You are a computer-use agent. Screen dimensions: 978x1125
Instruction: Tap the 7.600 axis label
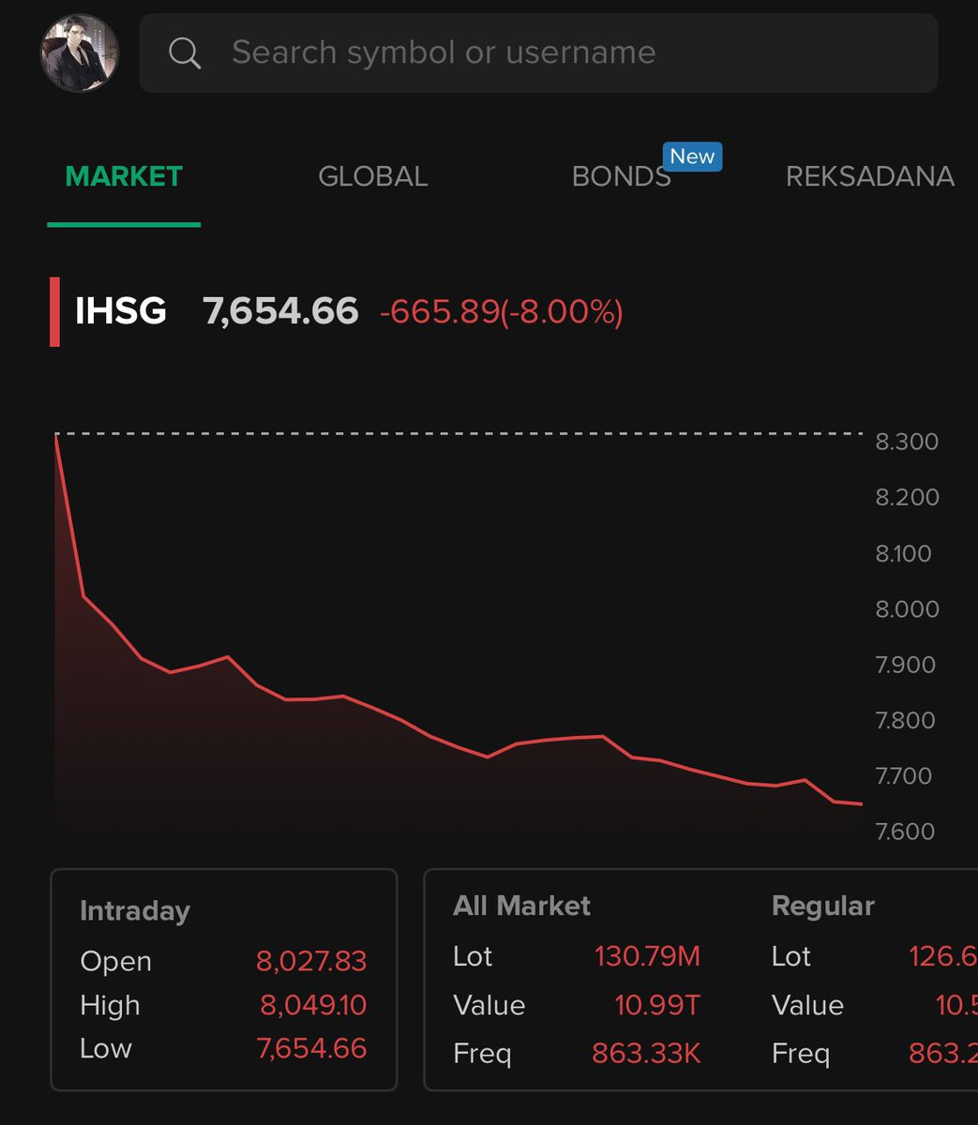(905, 832)
